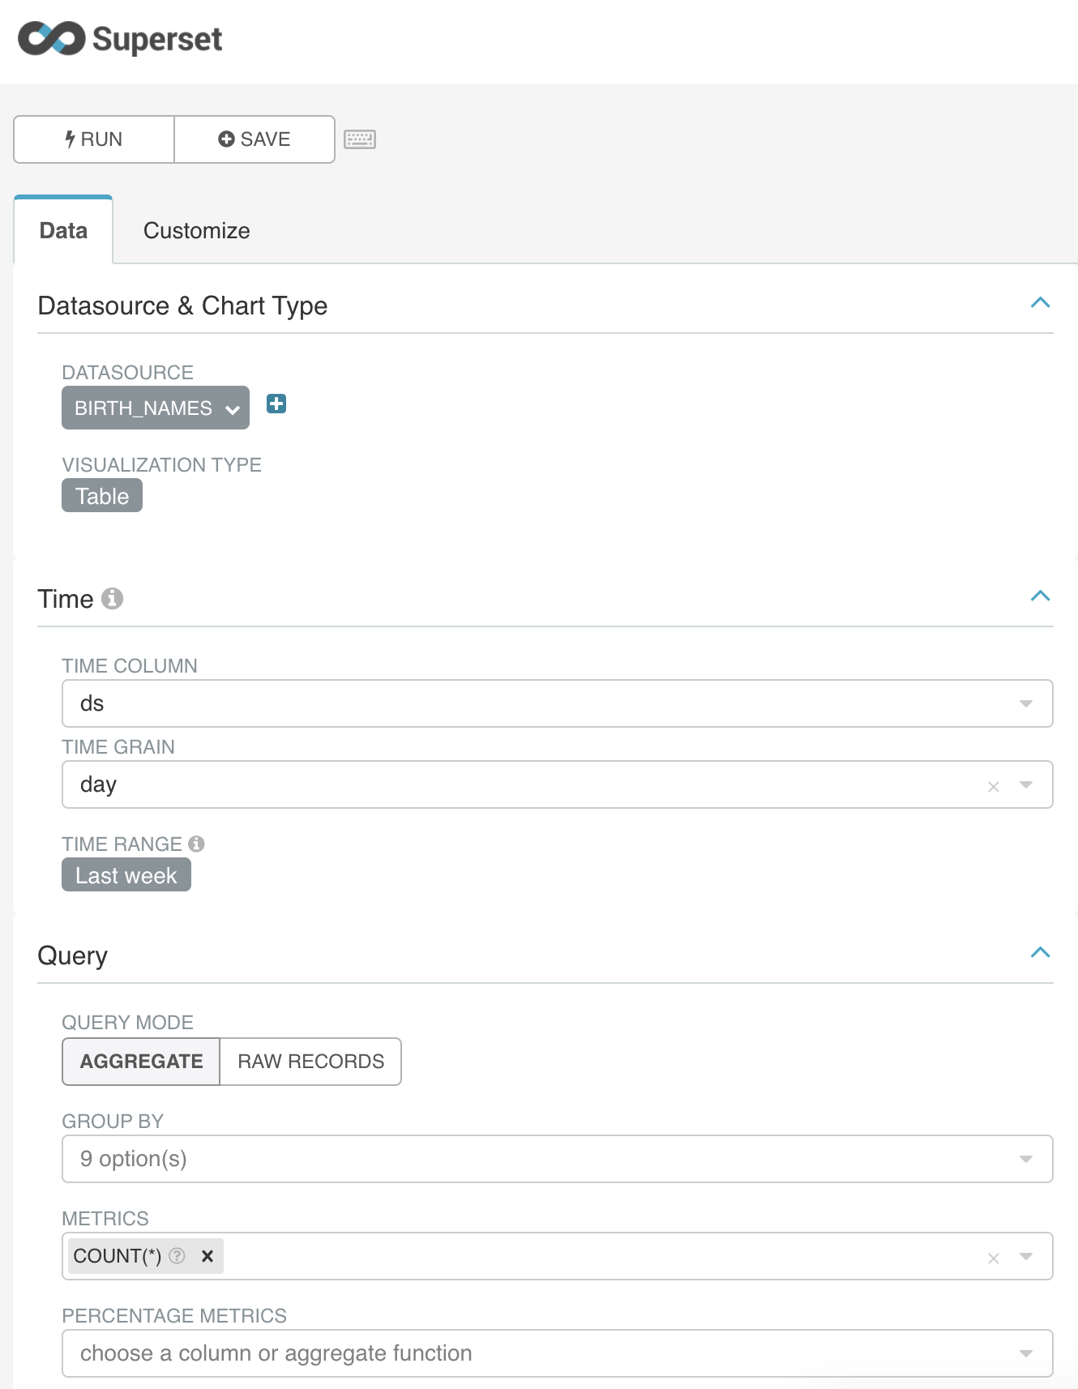Click the info icon next to Time

point(112,599)
